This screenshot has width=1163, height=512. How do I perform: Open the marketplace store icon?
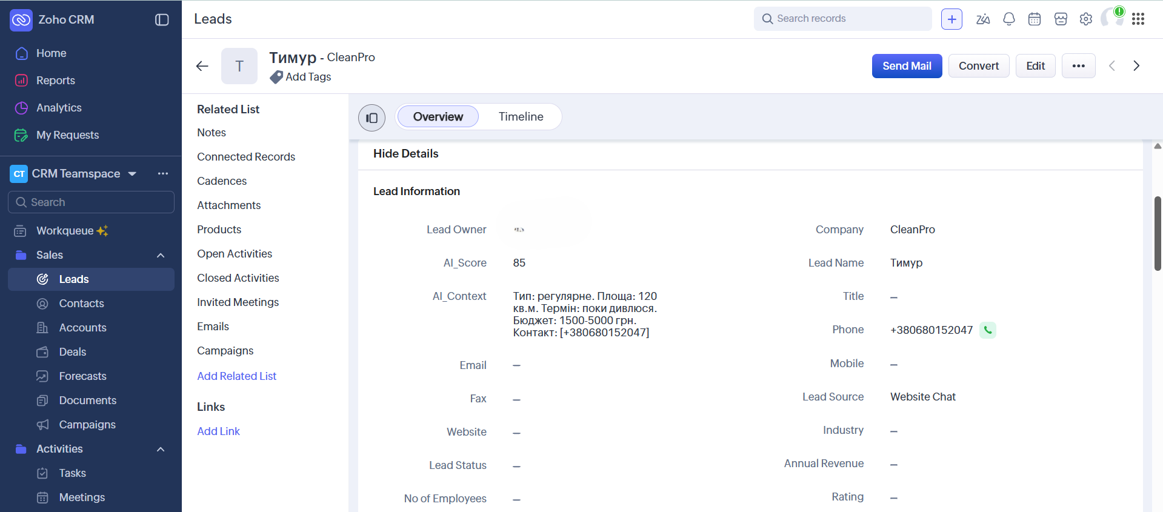1061,19
